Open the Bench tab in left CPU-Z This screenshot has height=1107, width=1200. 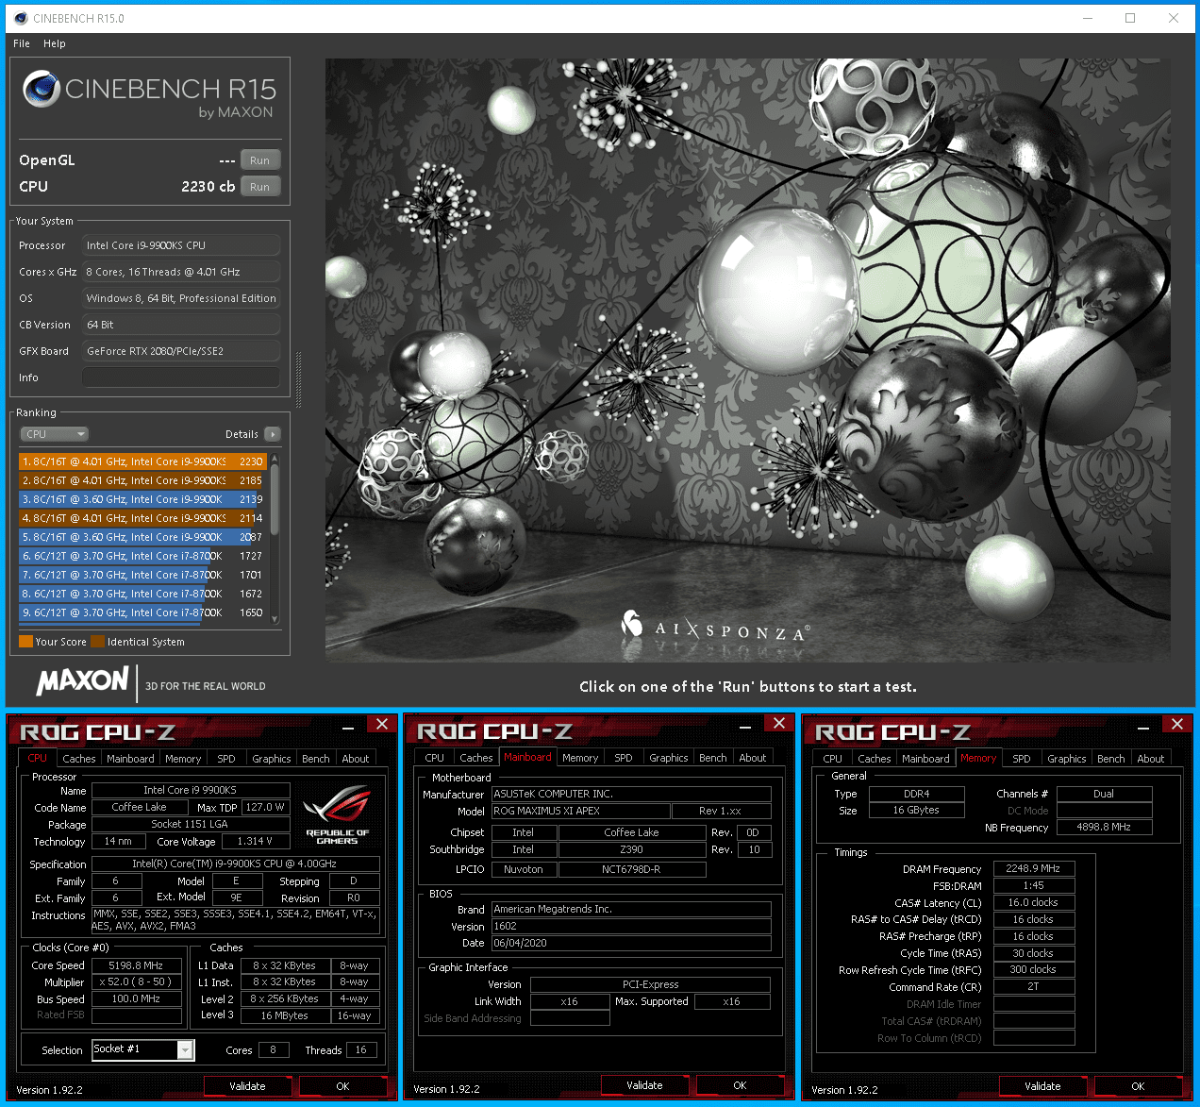click(x=316, y=759)
